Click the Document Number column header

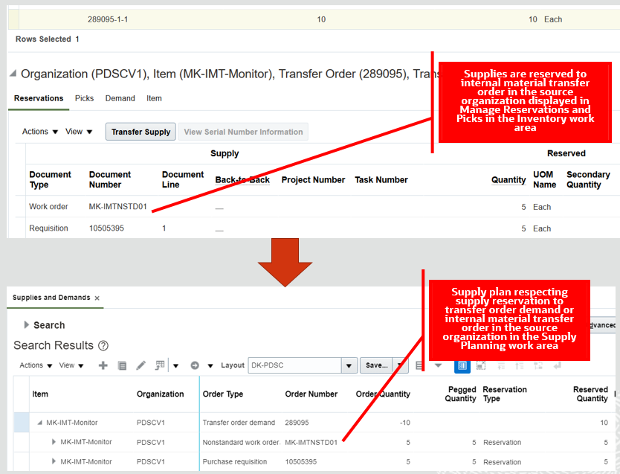click(109, 179)
